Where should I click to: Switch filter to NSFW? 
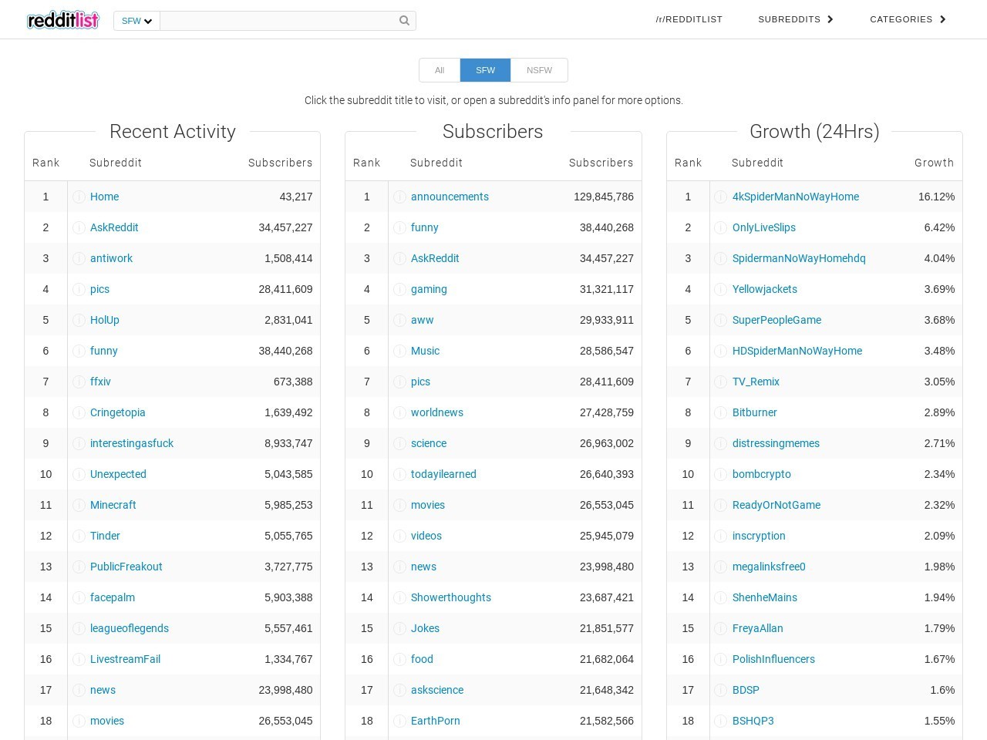[539, 70]
